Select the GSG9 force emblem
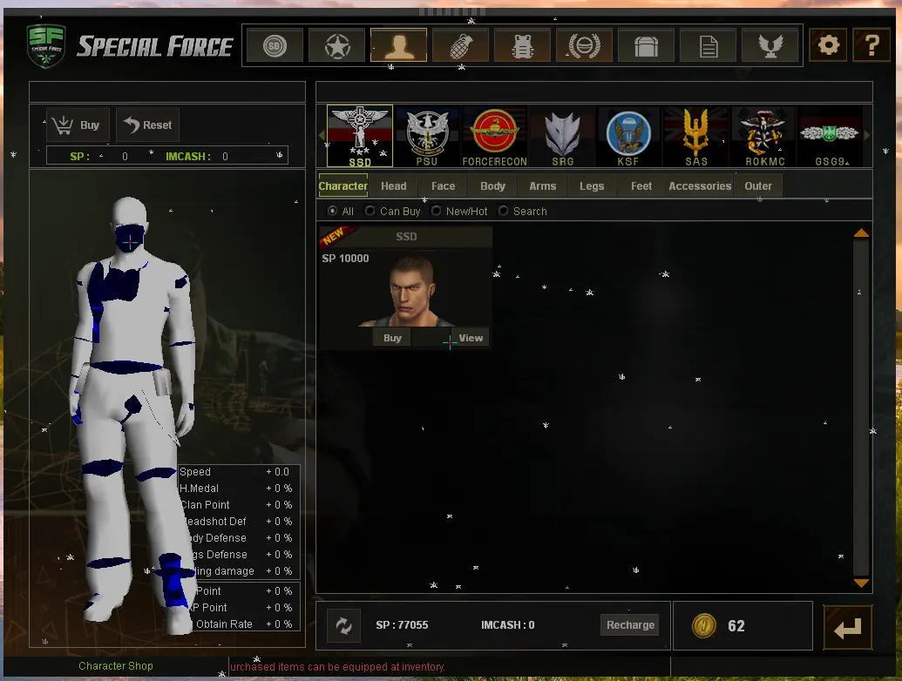Image resolution: width=902 pixels, height=681 pixels. tap(830, 137)
